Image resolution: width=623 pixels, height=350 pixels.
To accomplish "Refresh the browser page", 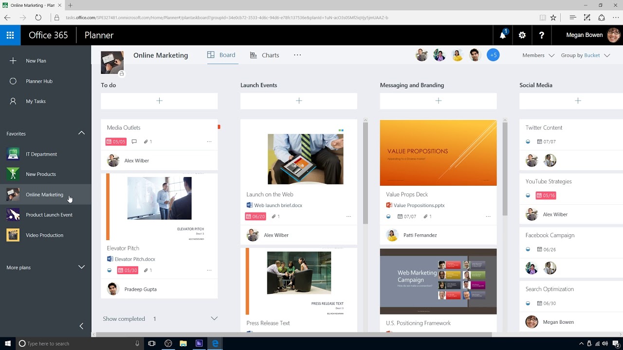I will pyautogui.click(x=38, y=17).
